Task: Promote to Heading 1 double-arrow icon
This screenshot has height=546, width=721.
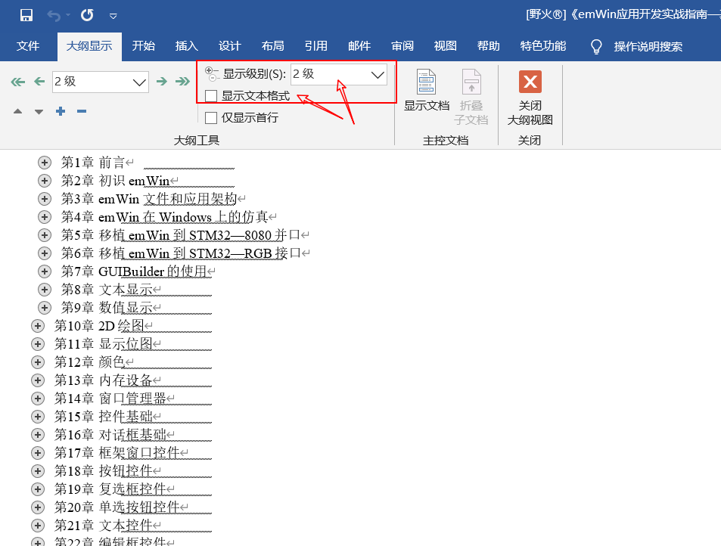Action: [x=18, y=82]
